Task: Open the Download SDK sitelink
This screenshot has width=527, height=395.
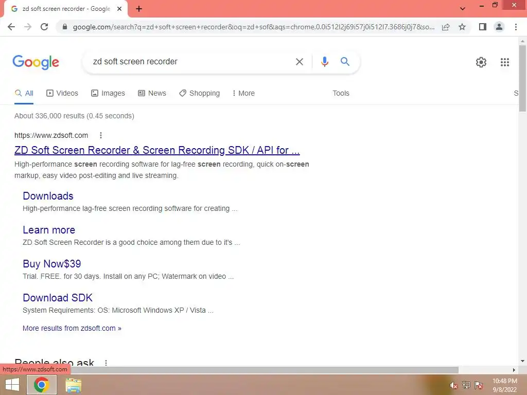Action: click(x=58, y=298)
